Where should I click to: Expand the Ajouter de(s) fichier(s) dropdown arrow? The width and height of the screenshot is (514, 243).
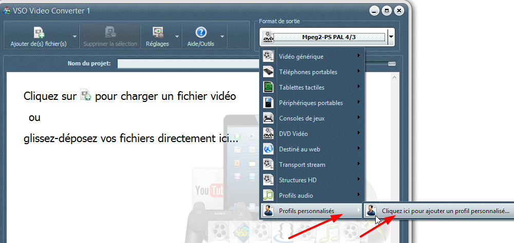tap(75, 36)
